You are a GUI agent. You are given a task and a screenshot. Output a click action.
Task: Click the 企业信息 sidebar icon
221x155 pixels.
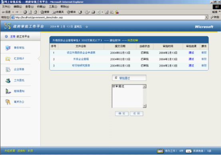coord(8,69)
